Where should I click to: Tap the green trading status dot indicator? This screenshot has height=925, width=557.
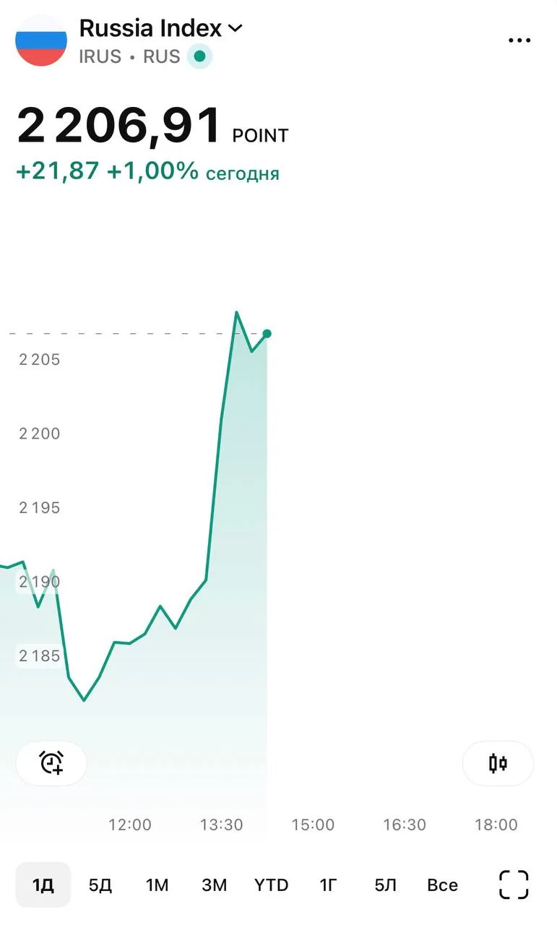199,56
